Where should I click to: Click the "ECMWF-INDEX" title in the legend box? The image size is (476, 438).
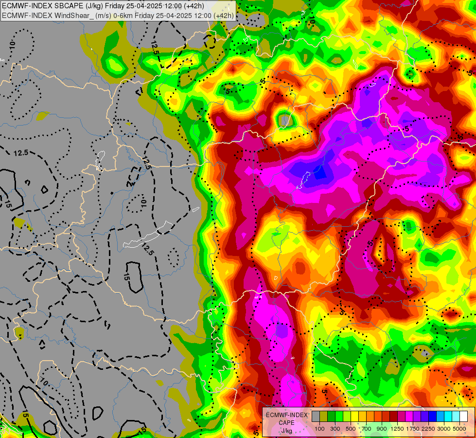(287, 415)
